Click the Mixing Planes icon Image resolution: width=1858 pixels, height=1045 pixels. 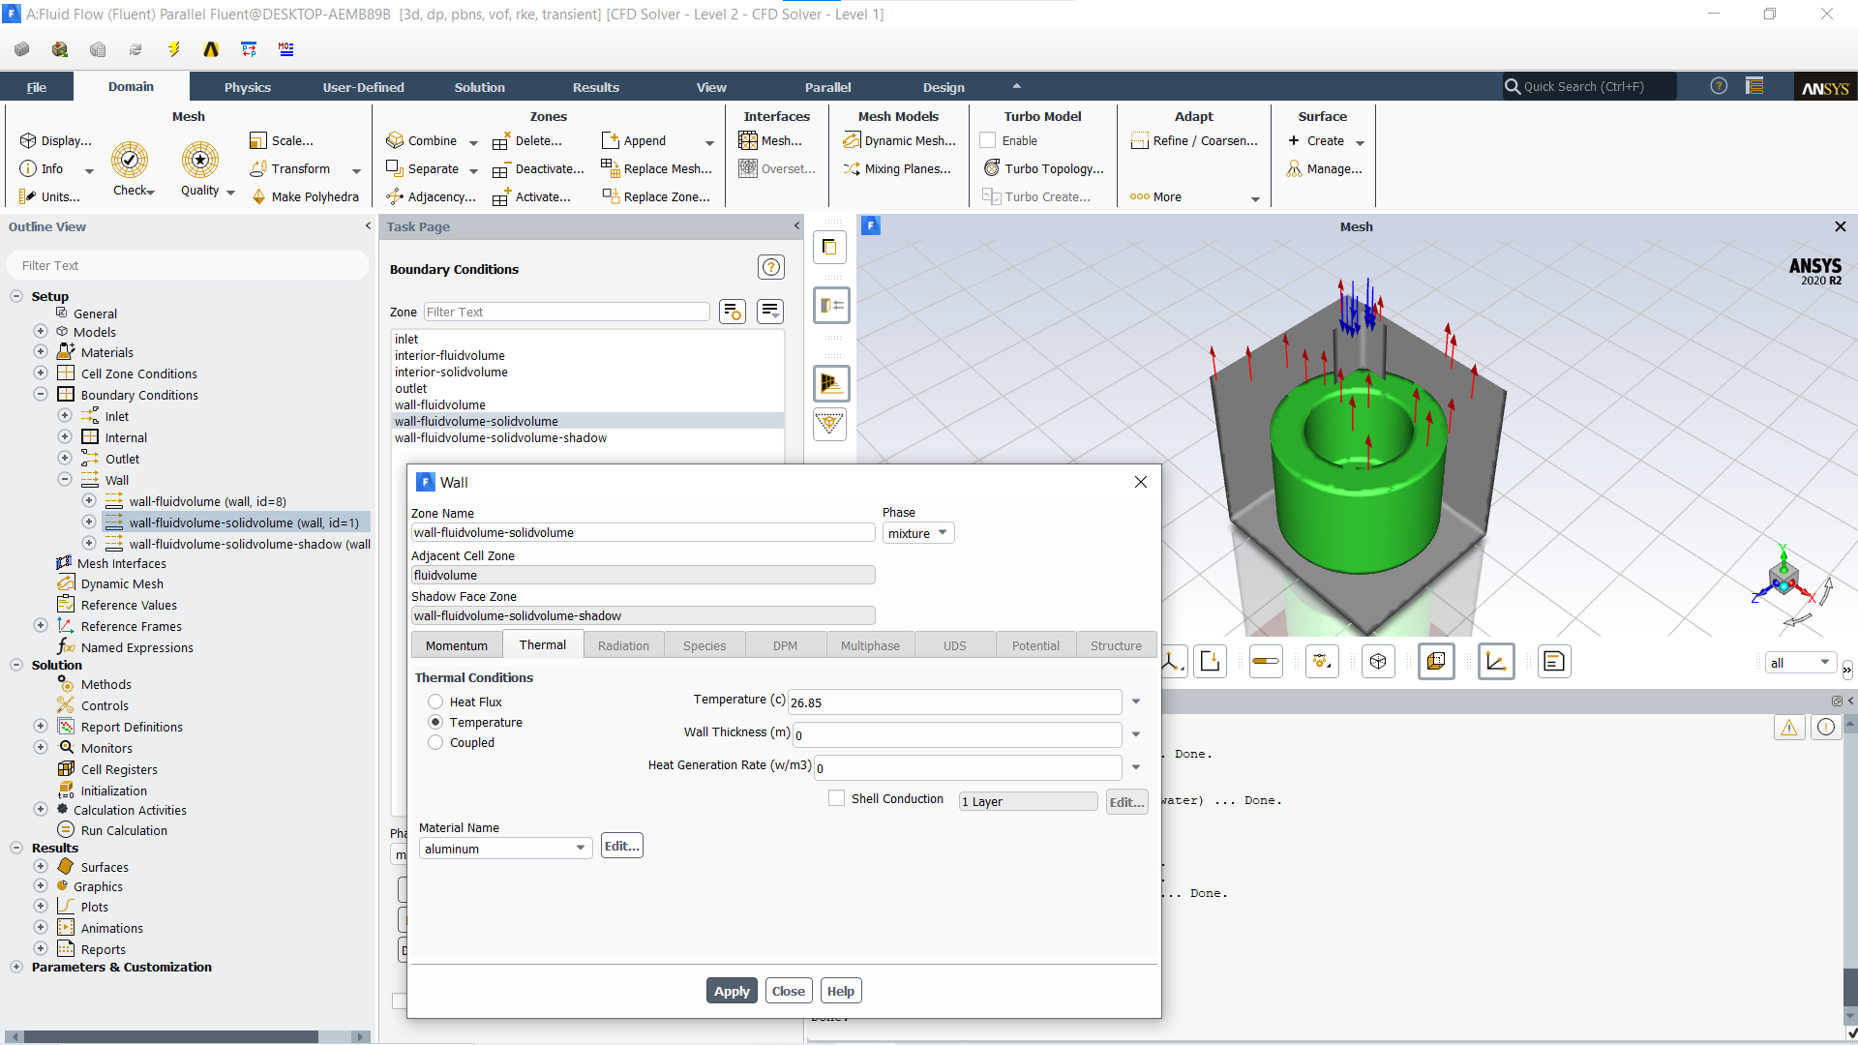[852, 168]
